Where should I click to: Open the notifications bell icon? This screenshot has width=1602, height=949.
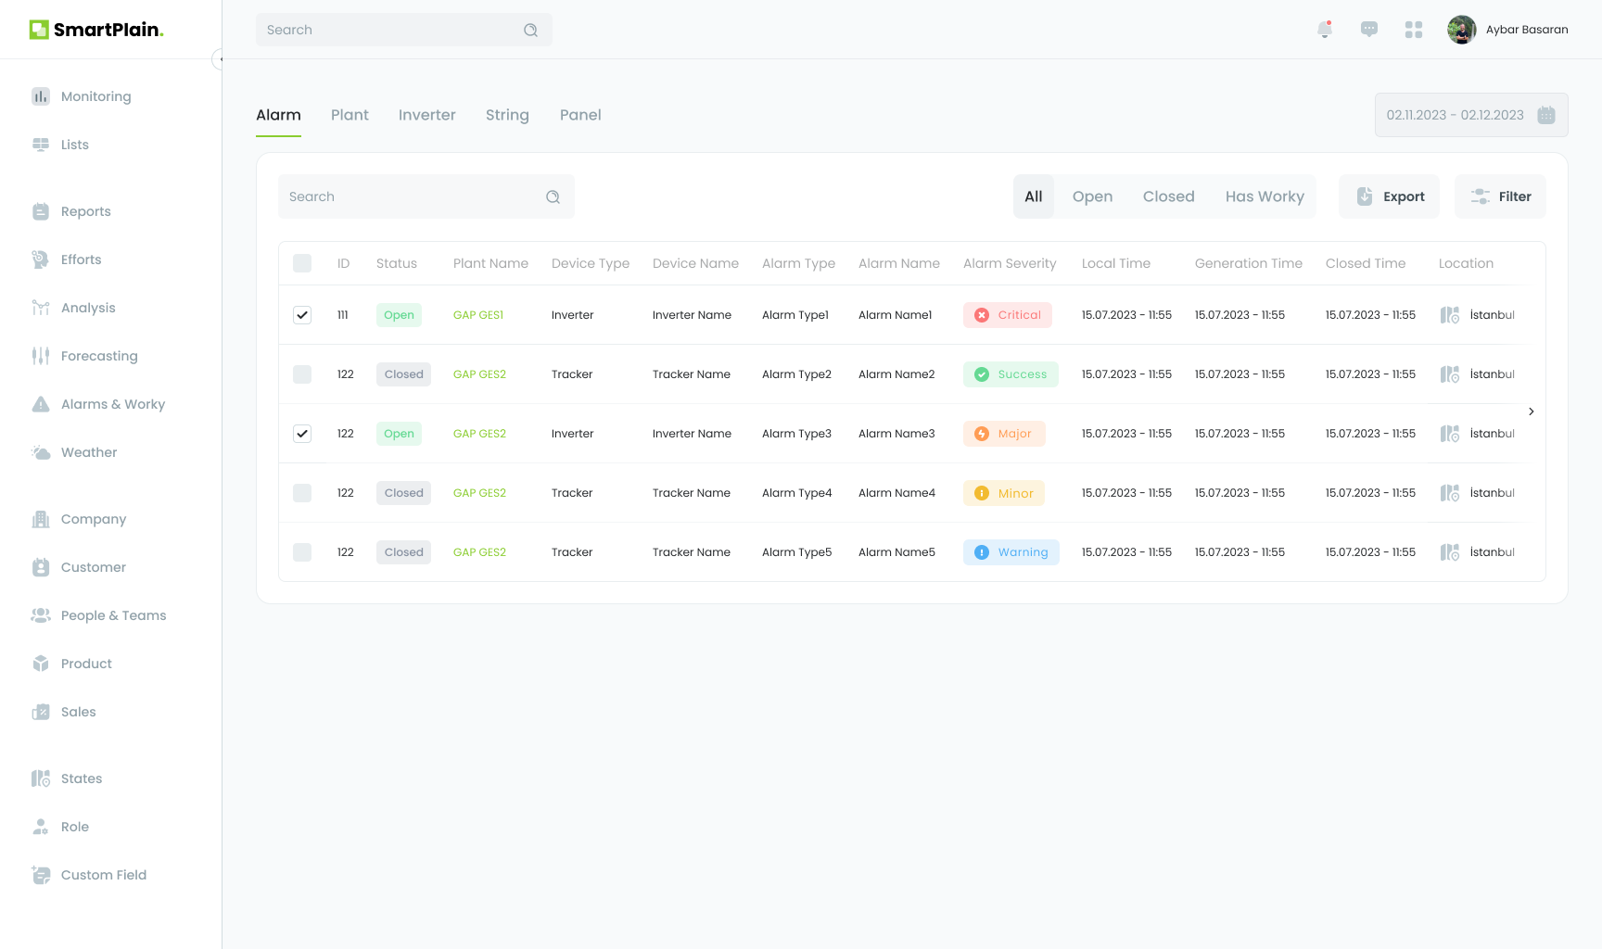tap(1325, 30)
